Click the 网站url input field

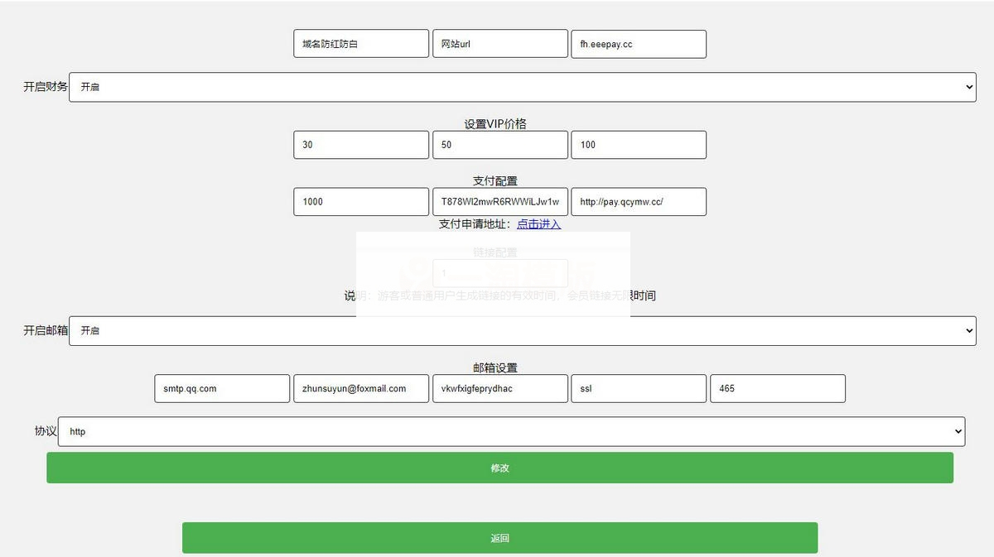click(499, 43)
